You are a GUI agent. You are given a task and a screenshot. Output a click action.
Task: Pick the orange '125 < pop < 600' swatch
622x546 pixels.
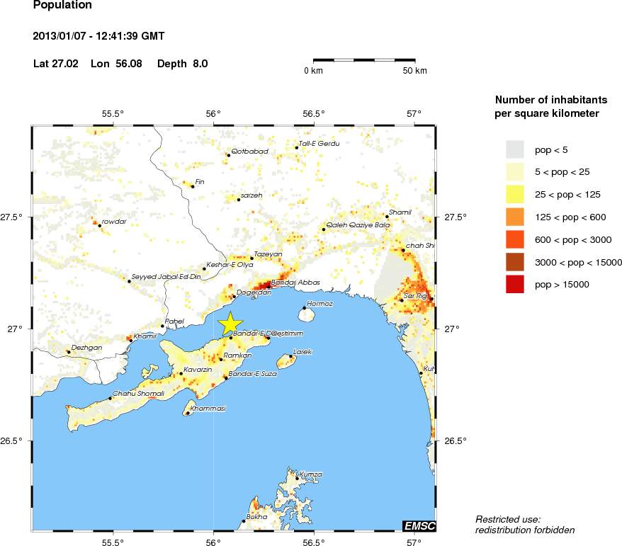pos(515,217)
